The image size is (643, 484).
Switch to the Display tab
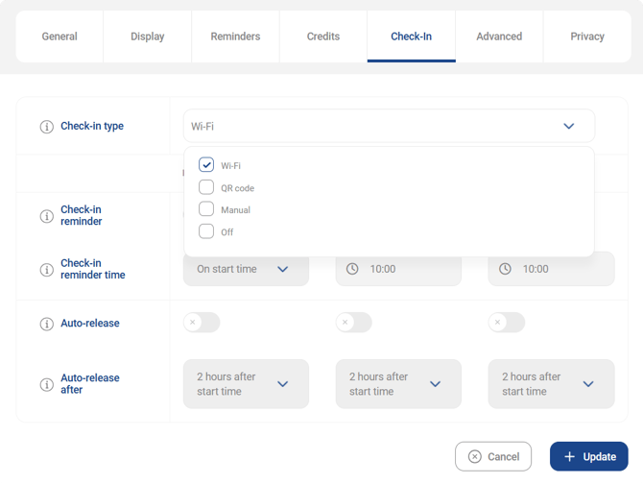point(148,36)
